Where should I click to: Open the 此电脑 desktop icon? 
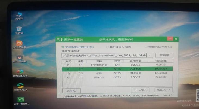(19, 16)
